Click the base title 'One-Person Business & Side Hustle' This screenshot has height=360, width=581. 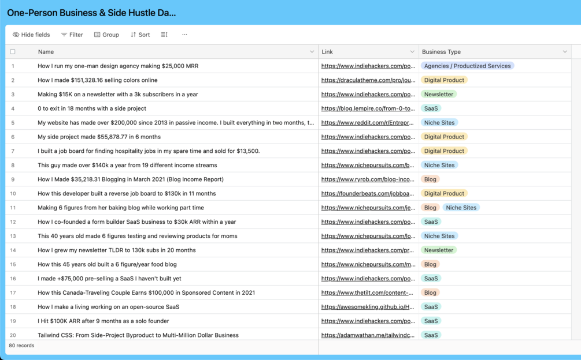[91, 13]
